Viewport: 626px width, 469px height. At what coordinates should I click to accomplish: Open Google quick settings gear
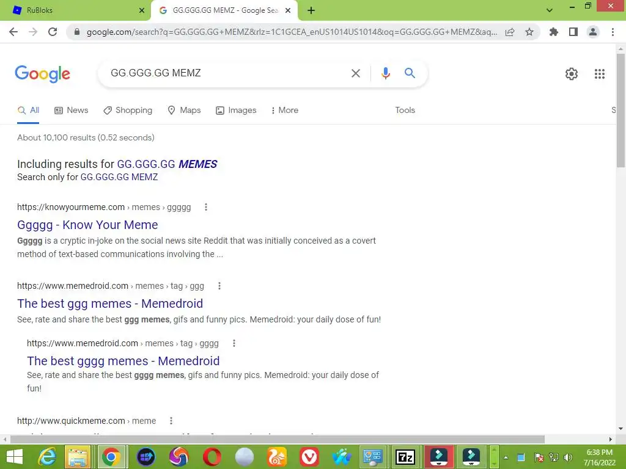coord(572,74)
